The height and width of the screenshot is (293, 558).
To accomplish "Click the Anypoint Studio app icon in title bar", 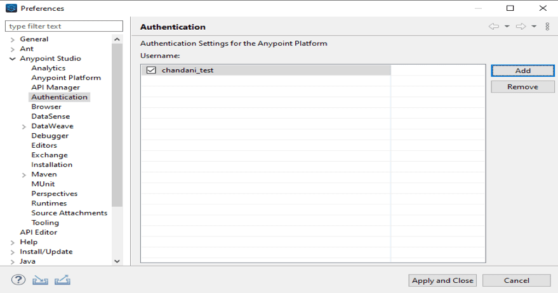I will click(x=11, y=8).
